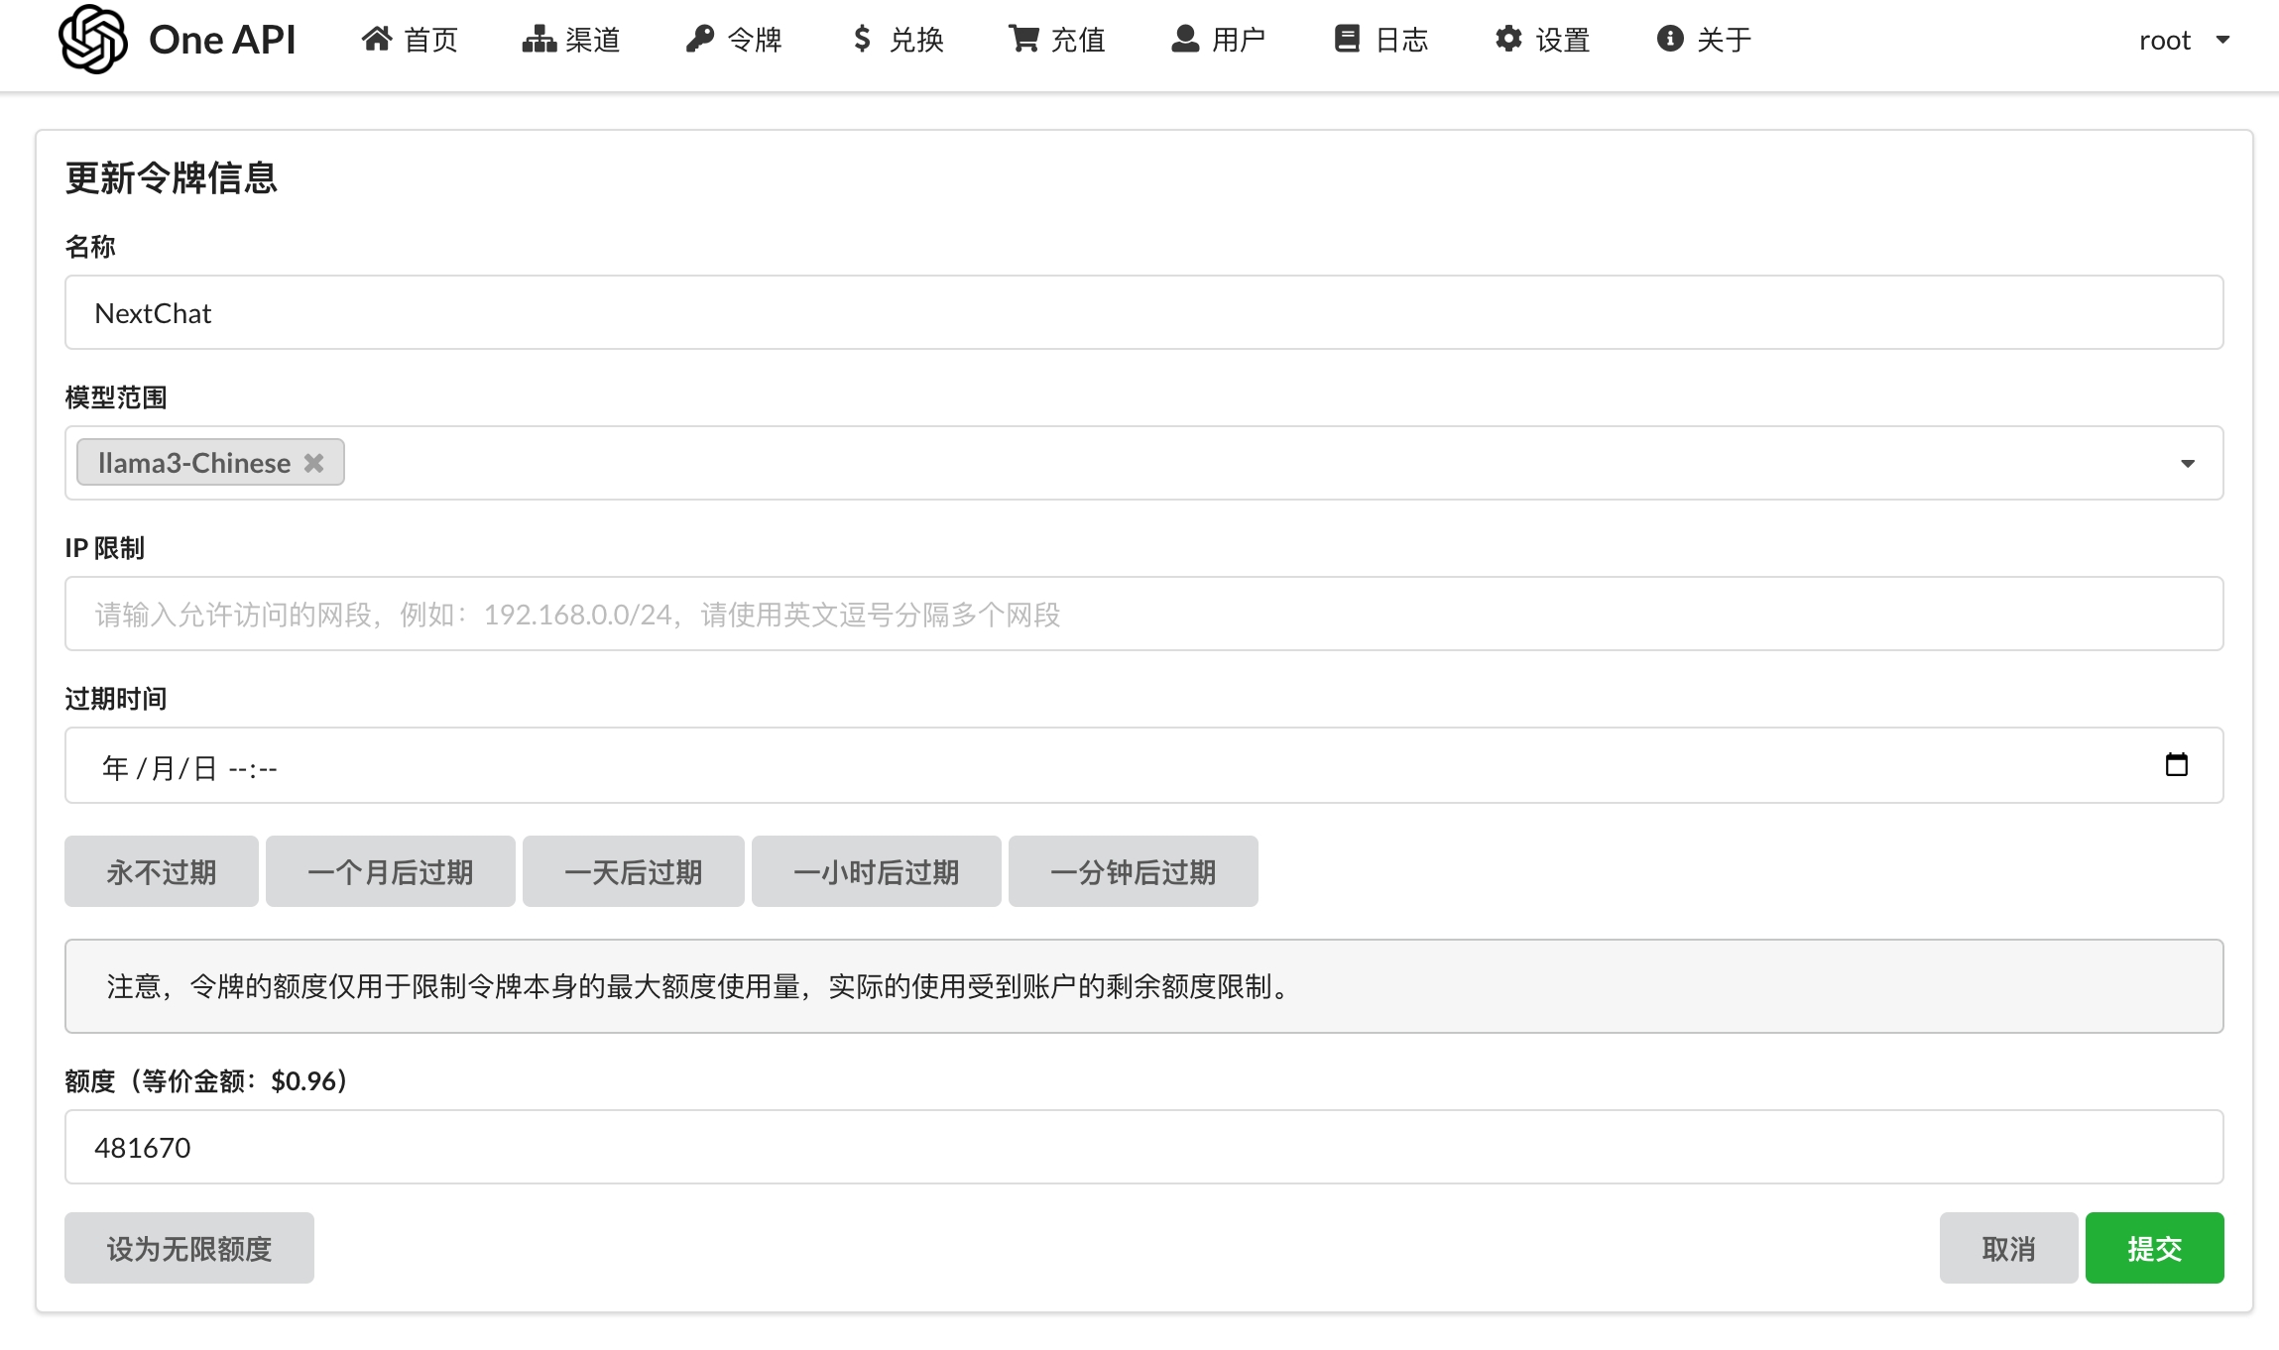Image resolution: width=2279 pixels, height=1350 pixels.
Task: Go to 渠道 channels page
Action: tap(570, 40)
